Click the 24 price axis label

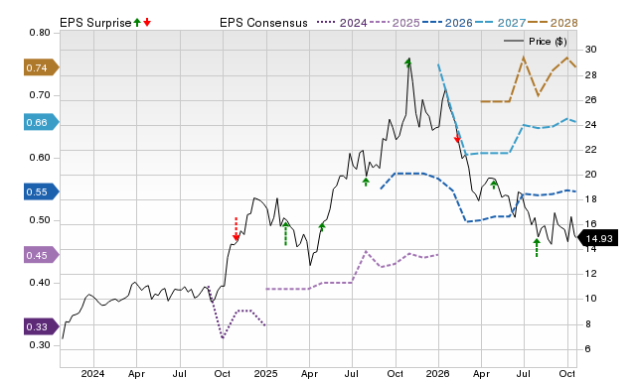click(590, 125)
